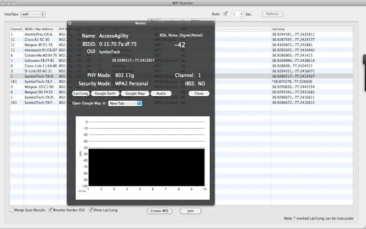This screenshot has height=229, width=366.
Task: Open location in Google Earth
Action: [x=105, y=93]
